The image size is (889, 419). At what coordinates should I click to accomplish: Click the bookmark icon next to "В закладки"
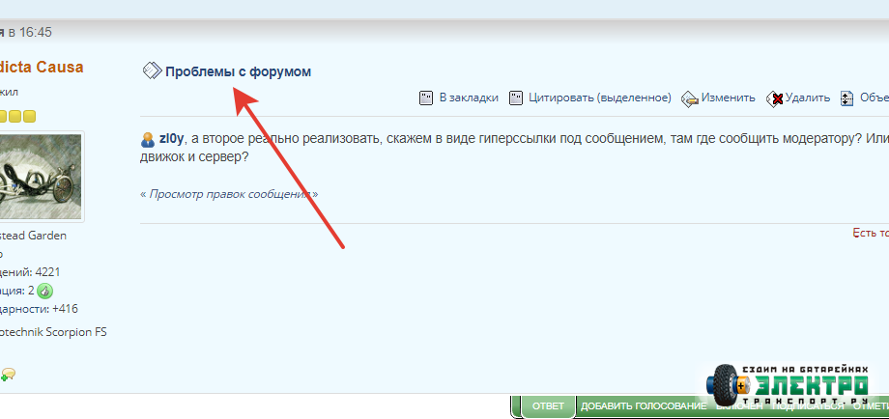coord(426,98)
